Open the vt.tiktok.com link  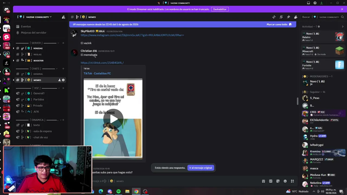point(102,63)
